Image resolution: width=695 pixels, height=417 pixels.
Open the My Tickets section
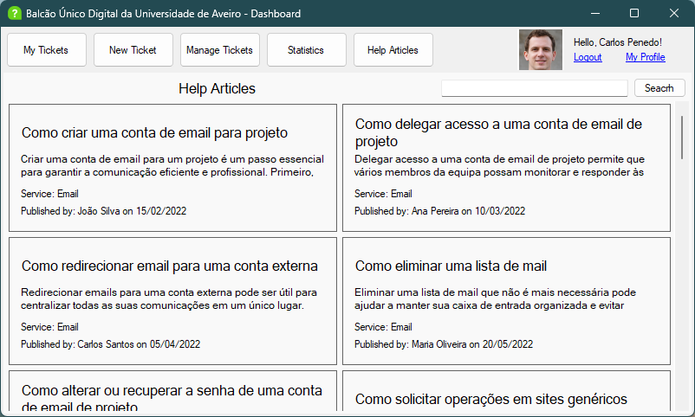coord(47,50)
